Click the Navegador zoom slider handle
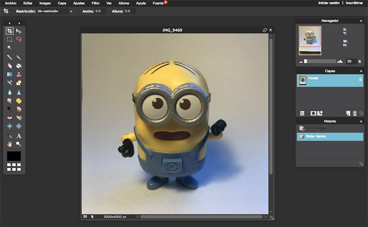The image size is (368, 227). 305,61
